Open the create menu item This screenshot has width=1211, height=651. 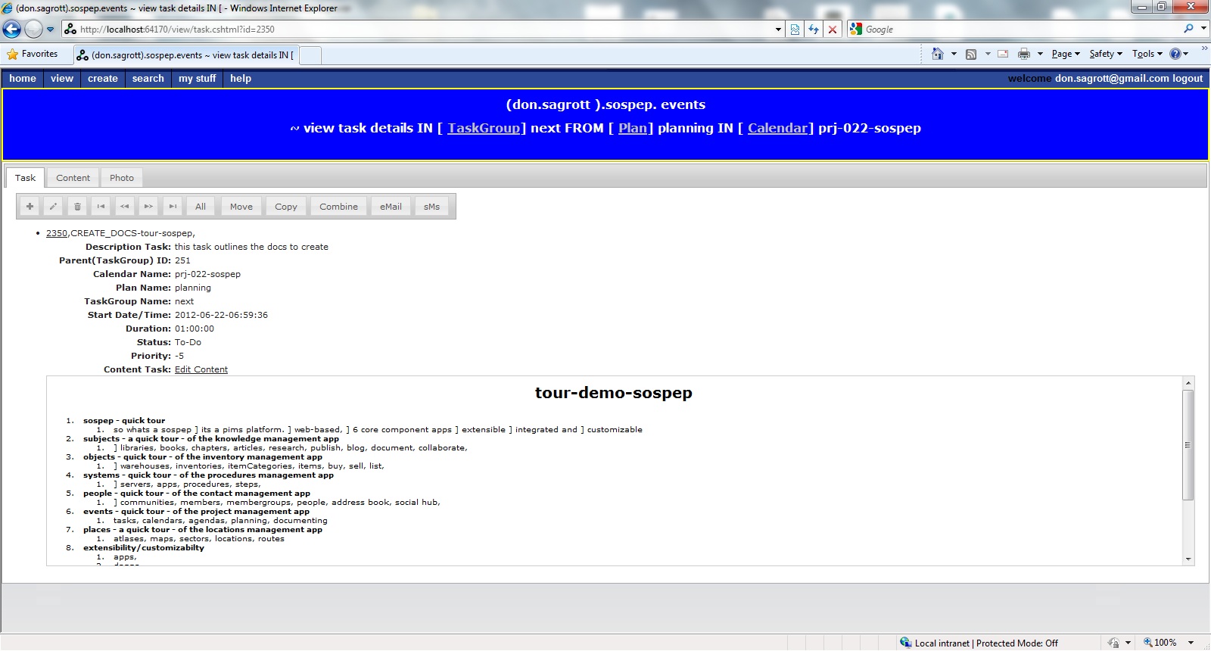103,78
